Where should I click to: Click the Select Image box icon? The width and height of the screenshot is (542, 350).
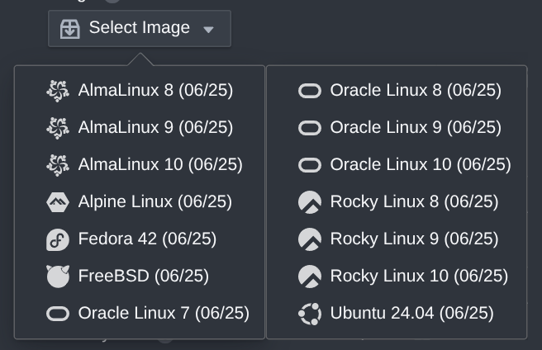tap(70, 29)
